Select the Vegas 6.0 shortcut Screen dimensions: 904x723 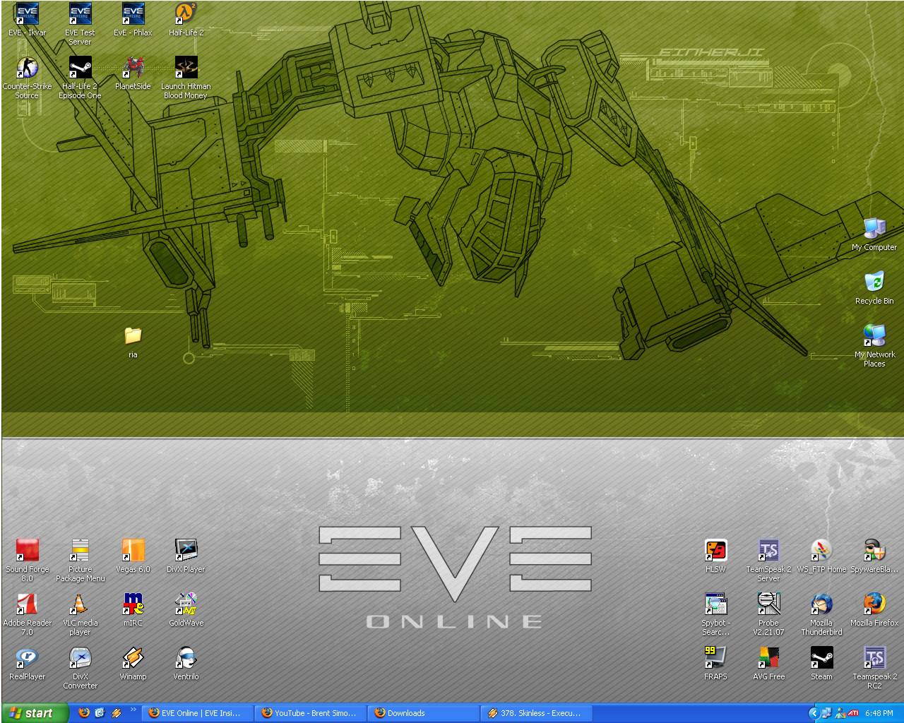[x=133, y=556]
